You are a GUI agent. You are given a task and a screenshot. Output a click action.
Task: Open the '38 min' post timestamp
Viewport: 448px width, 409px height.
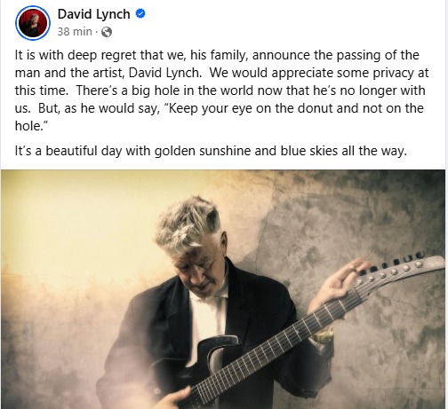(75, 32)
